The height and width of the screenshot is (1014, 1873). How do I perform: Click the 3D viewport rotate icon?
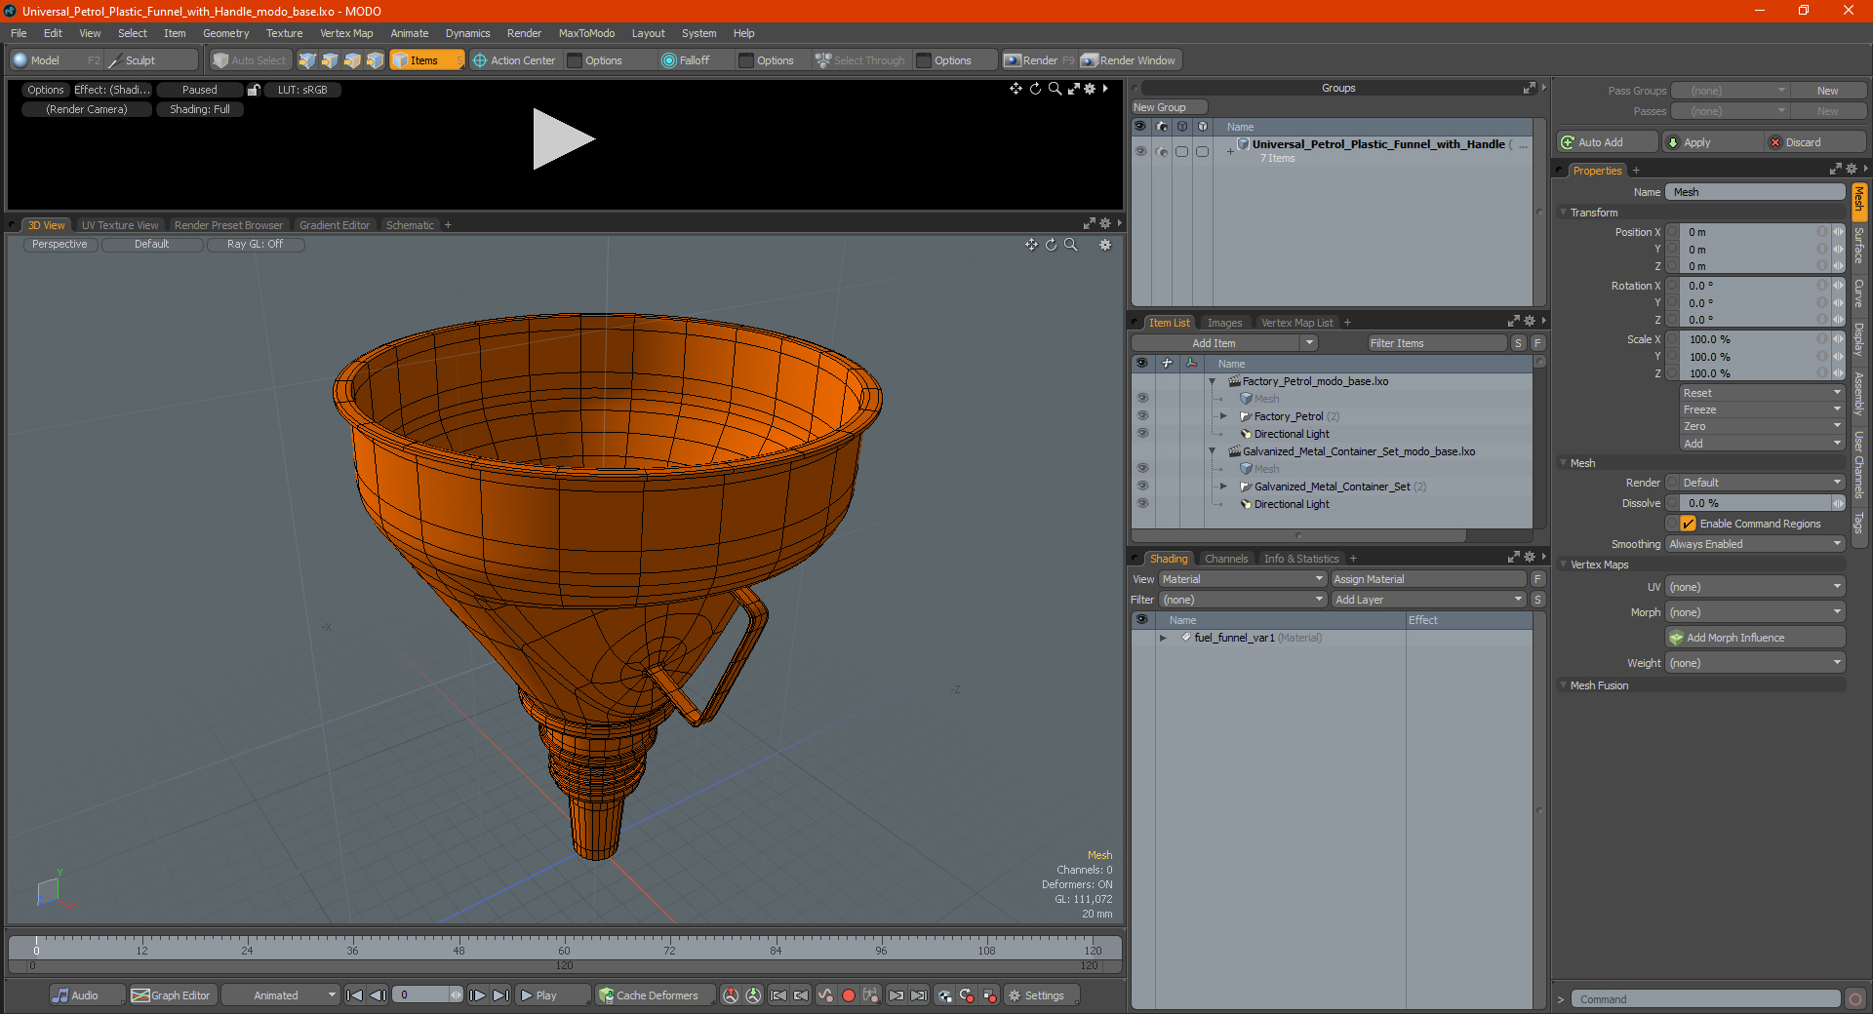tap(1052, 245)
